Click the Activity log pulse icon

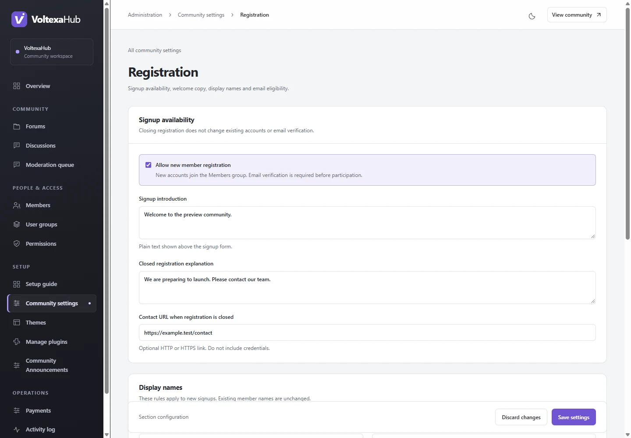[x=17, y=429]
